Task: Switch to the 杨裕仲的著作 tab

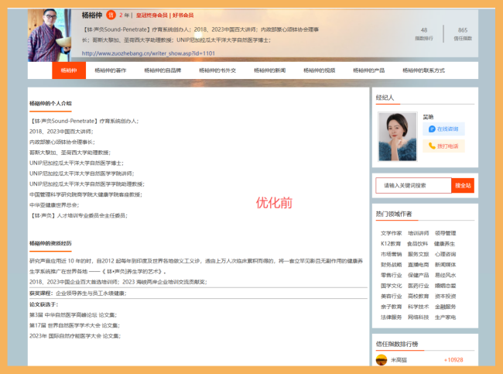Action: 111,70
